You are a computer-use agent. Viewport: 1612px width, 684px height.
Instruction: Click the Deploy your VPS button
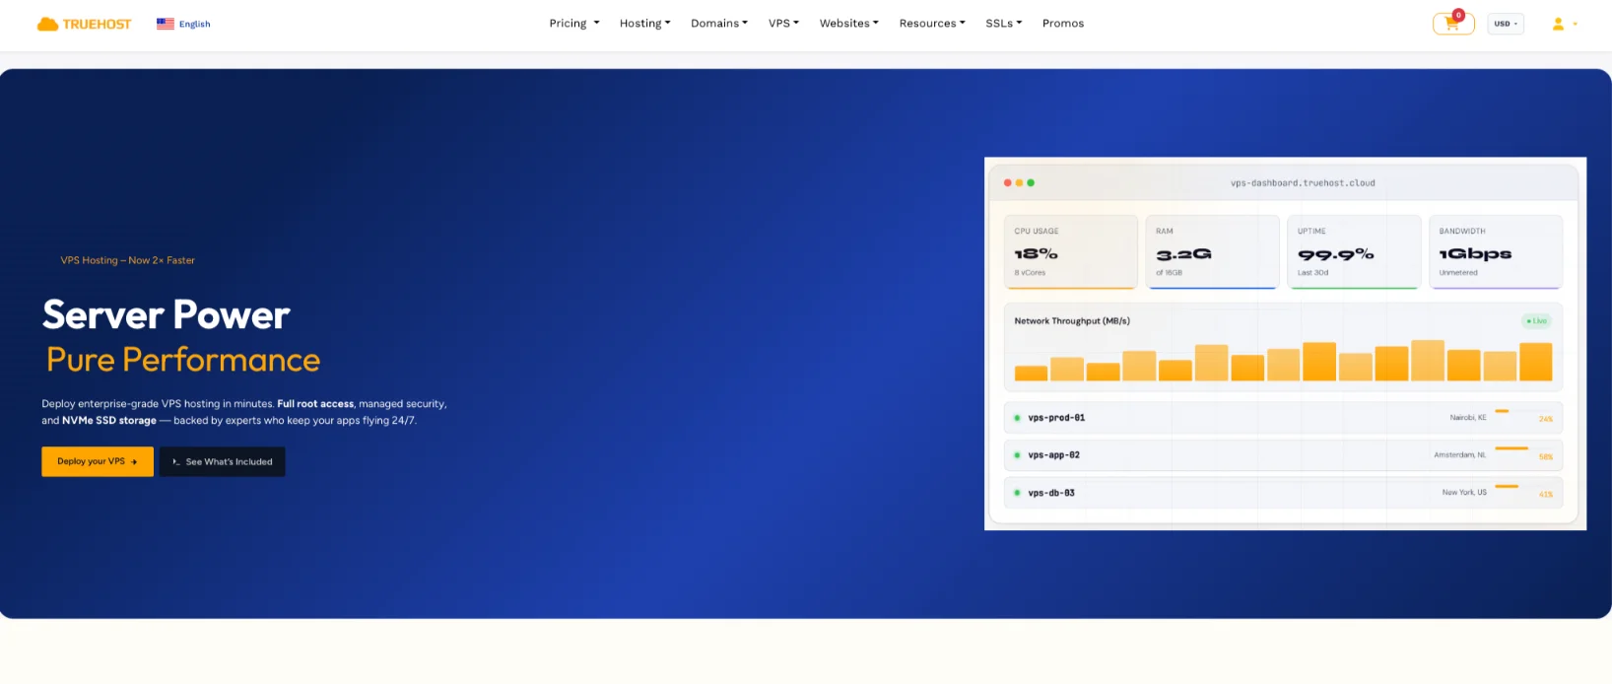98,461
